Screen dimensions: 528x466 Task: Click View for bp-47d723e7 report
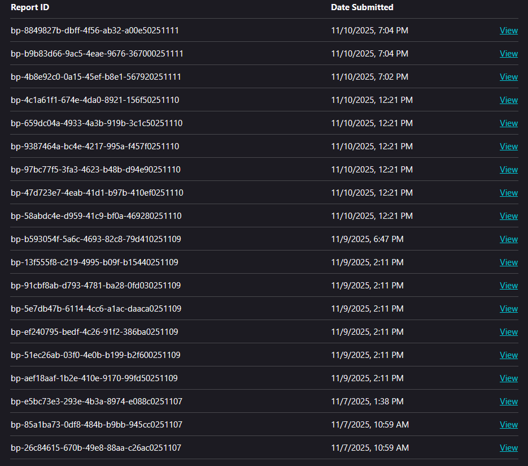coord(508,193)
